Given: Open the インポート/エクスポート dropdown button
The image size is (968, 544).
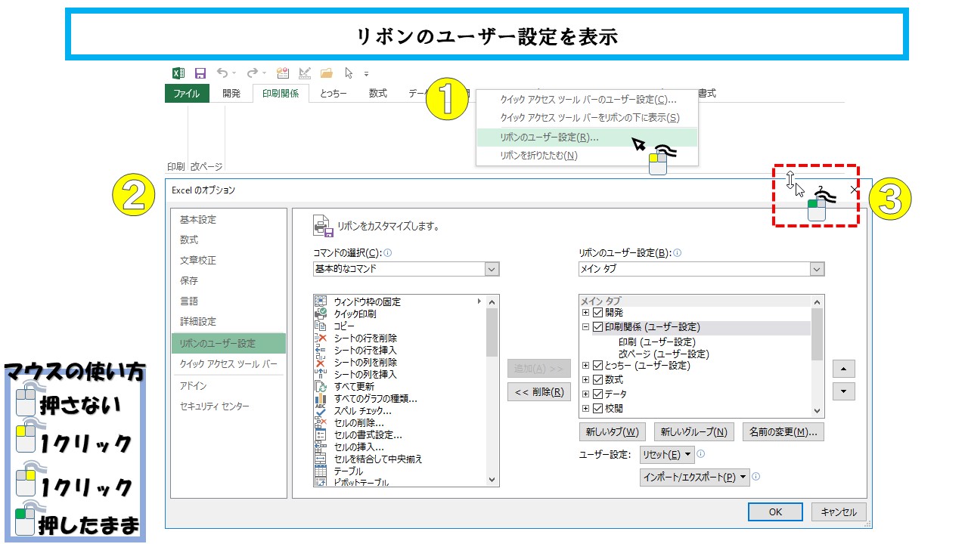Looking at the screenshot, I should click(695, 478).
